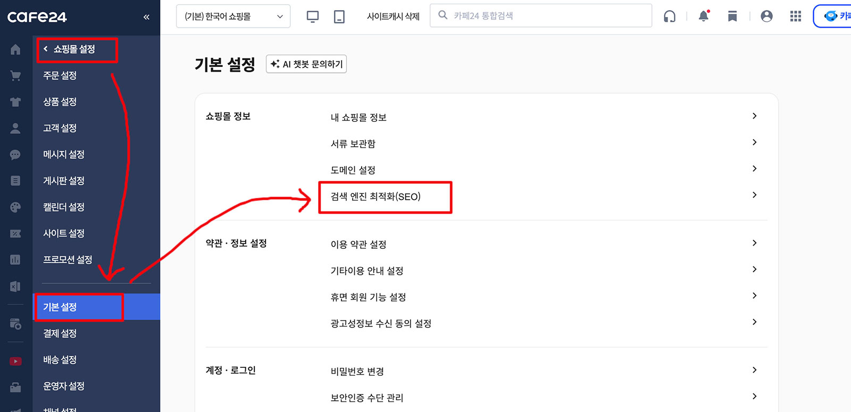Open the bookmark store icon in header
The width and height of the screenshot is (851, 412).
tap(732, 16)
